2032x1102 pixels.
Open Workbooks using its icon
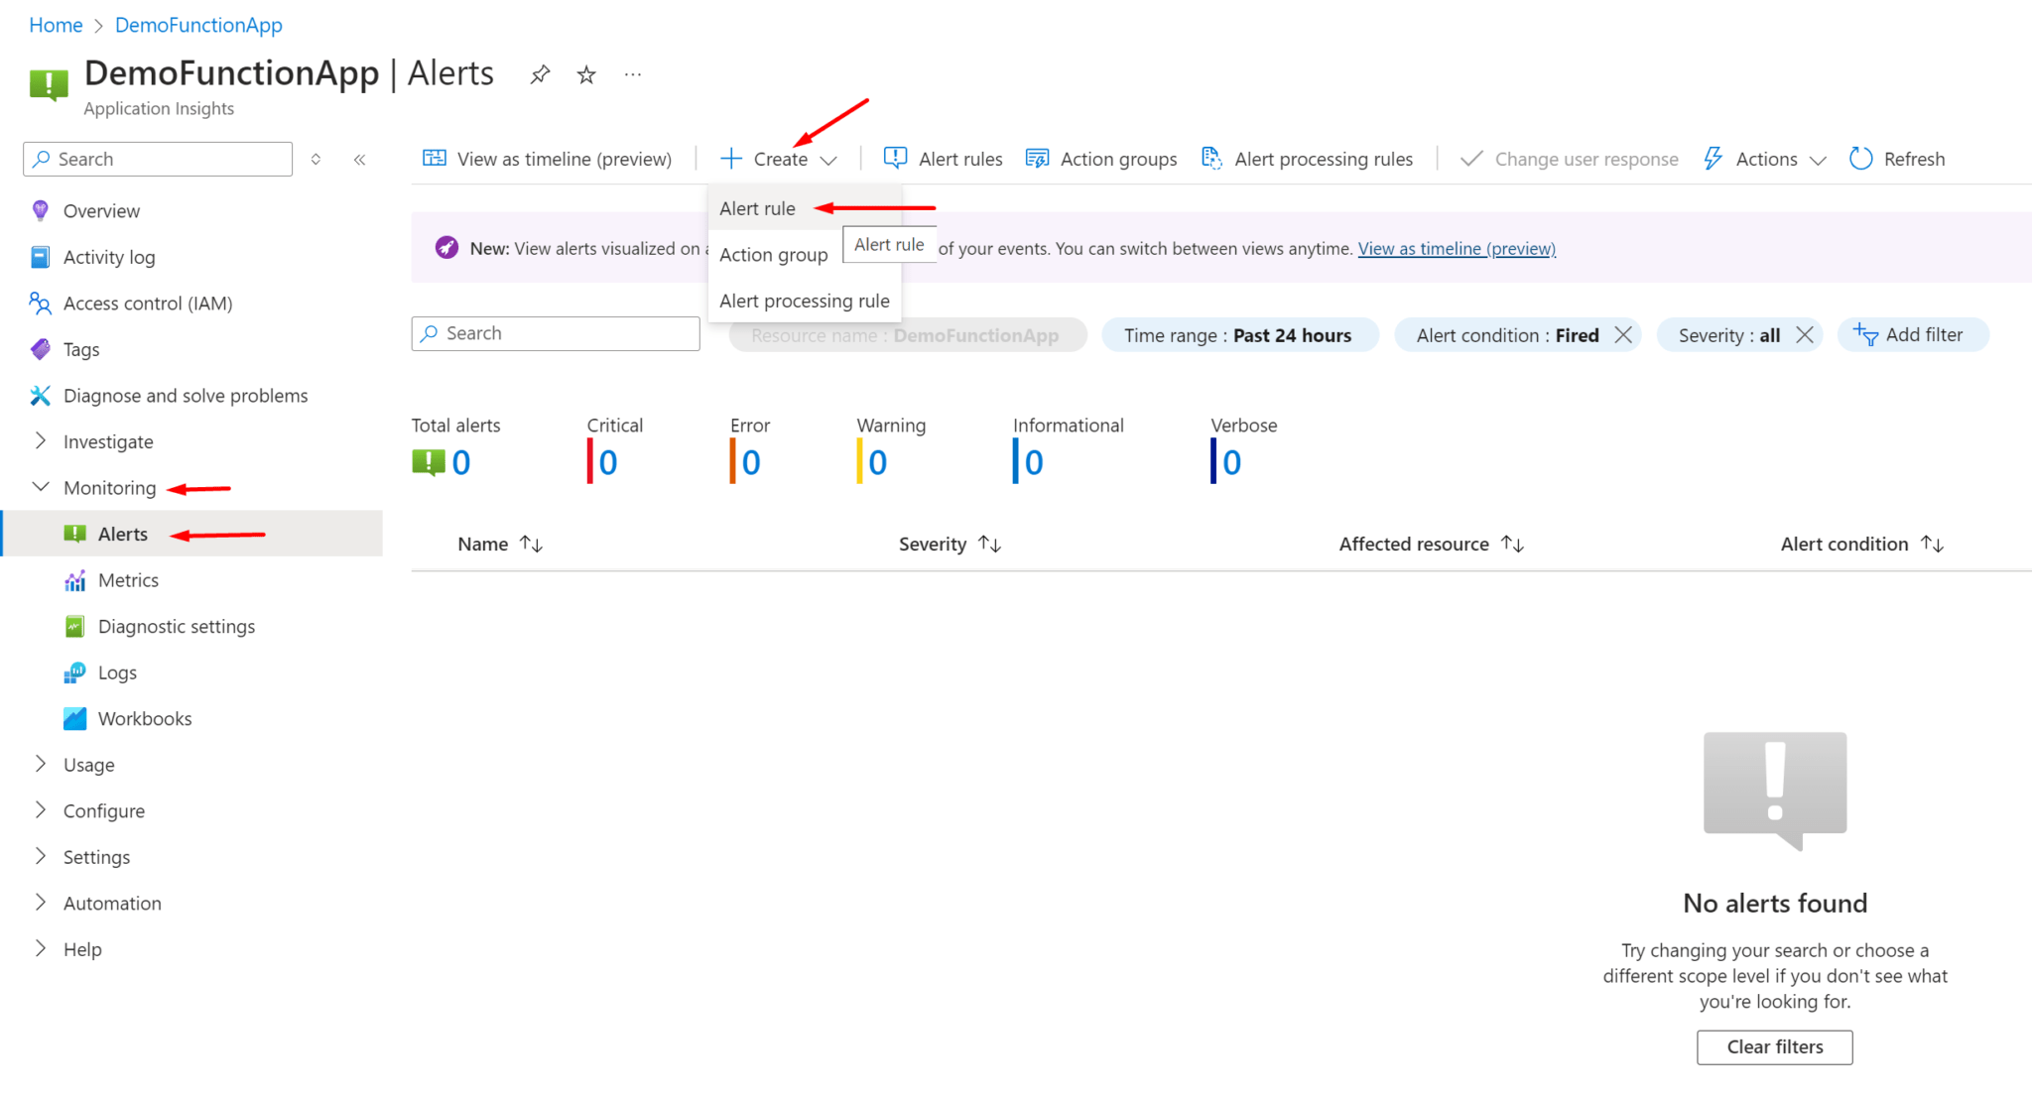click(74, 718)
